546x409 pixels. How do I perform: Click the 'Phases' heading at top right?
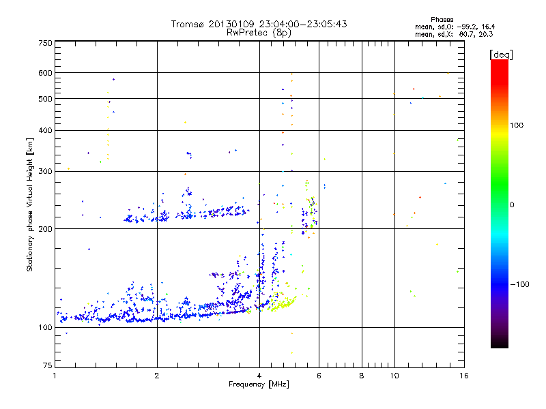(442, 20)
